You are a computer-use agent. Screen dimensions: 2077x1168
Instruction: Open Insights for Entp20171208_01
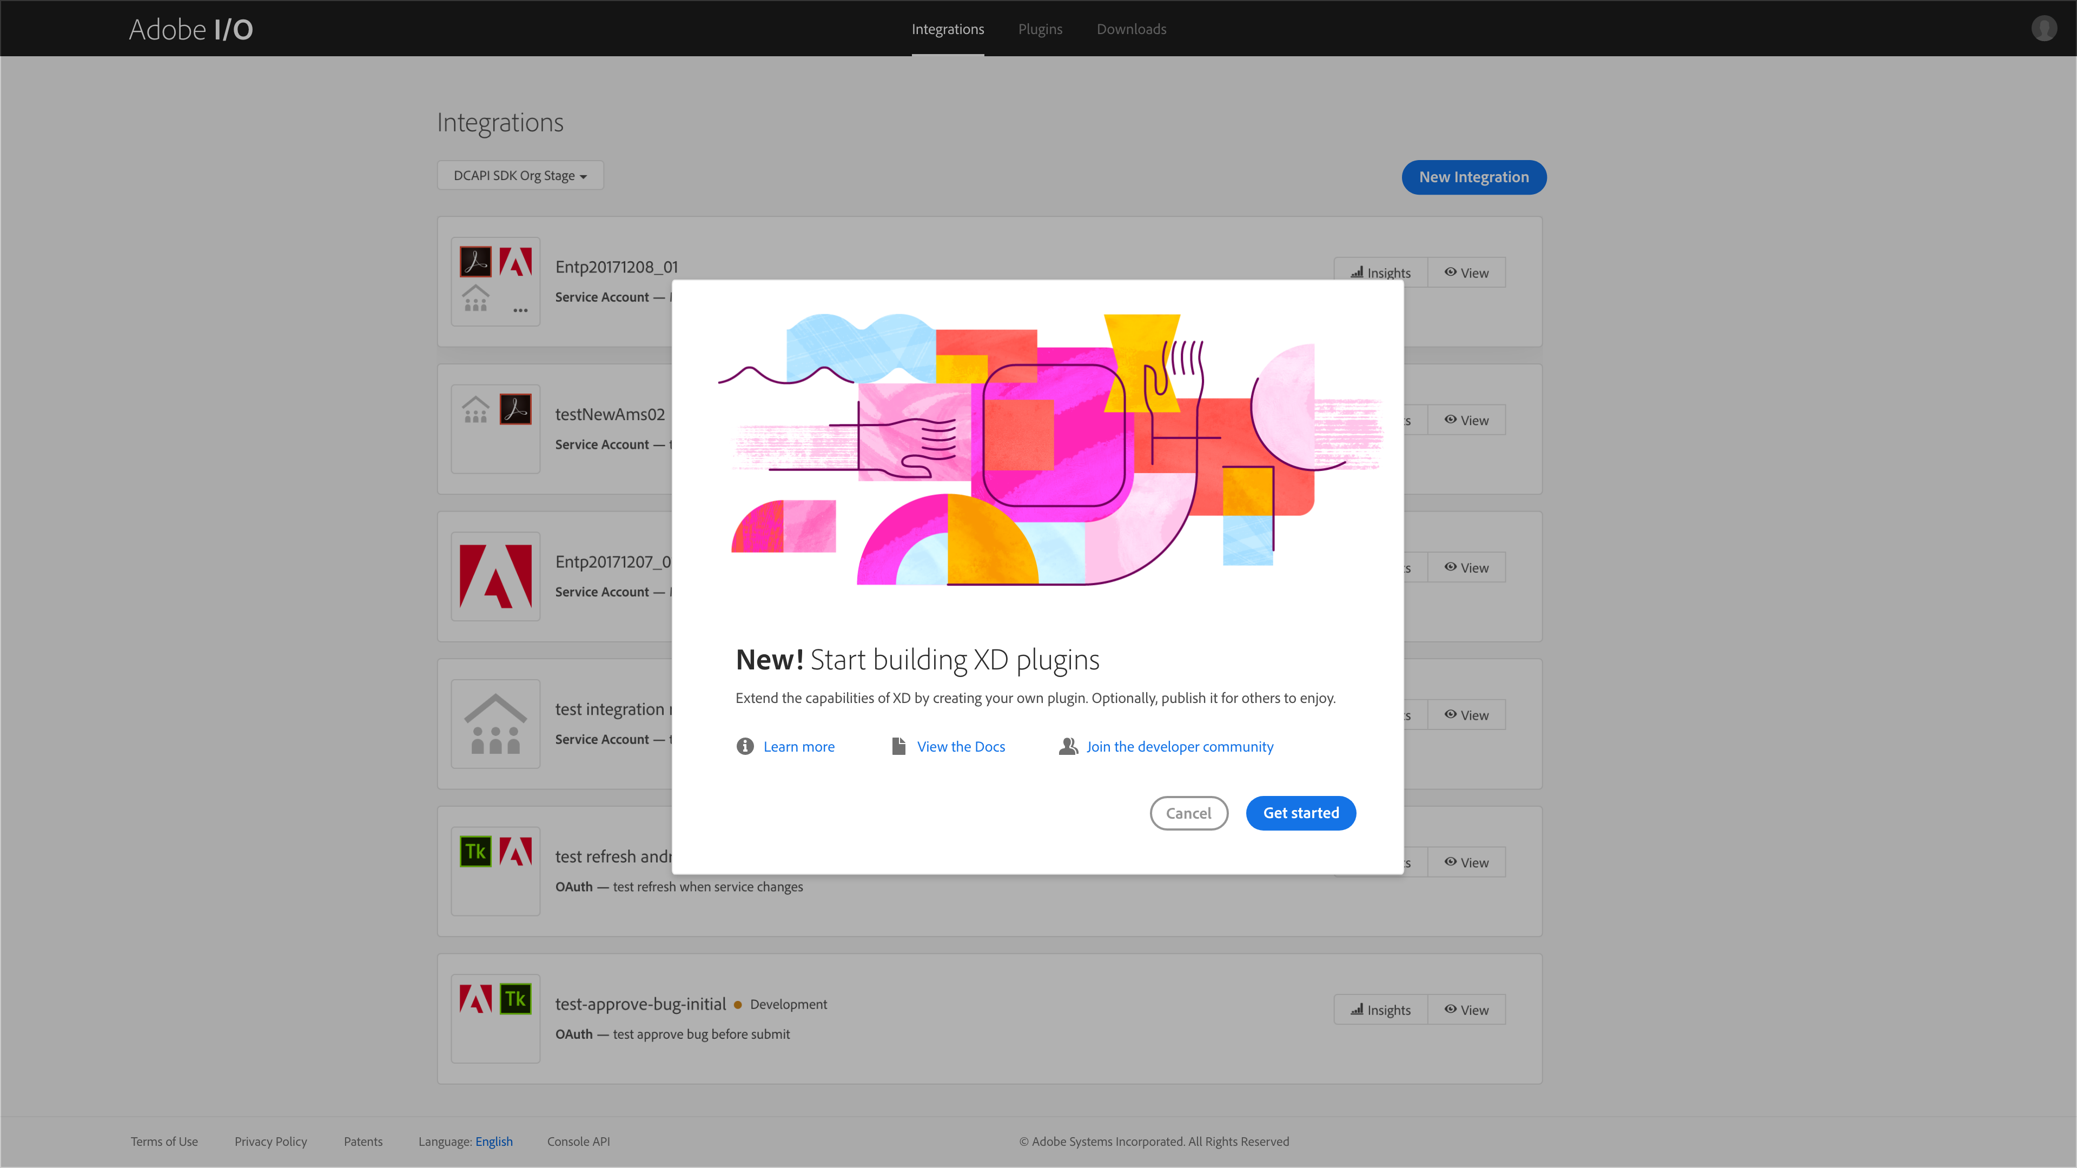(1380, 273)
